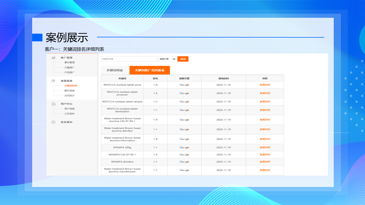Open 图形报表 in the sidebar

coord(69,91)
